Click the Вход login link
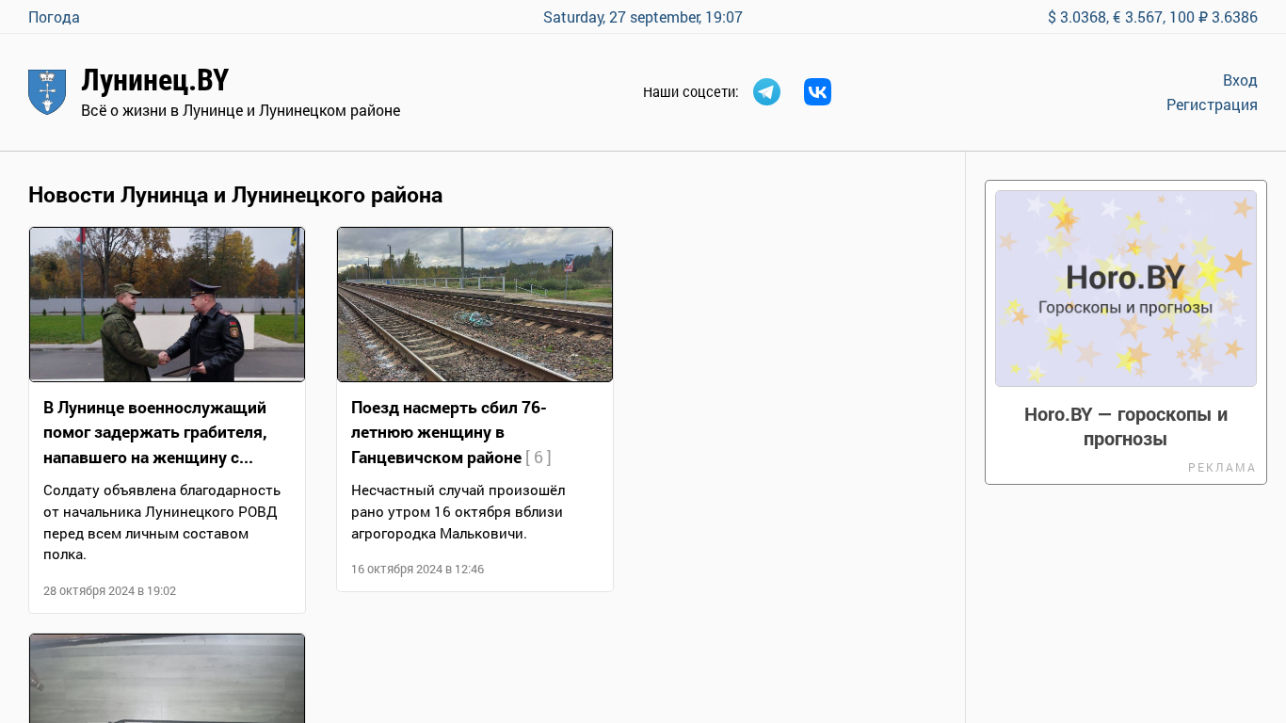 1239,80
